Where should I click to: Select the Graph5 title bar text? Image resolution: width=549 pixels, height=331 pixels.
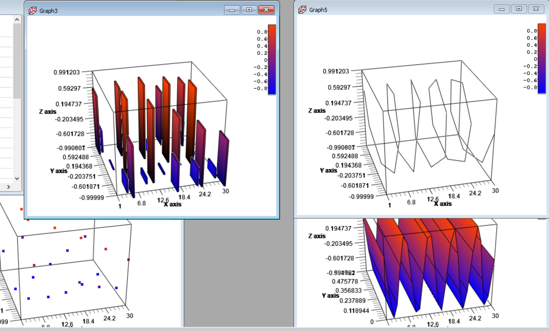pyautogui.click(x=318, y=10)
